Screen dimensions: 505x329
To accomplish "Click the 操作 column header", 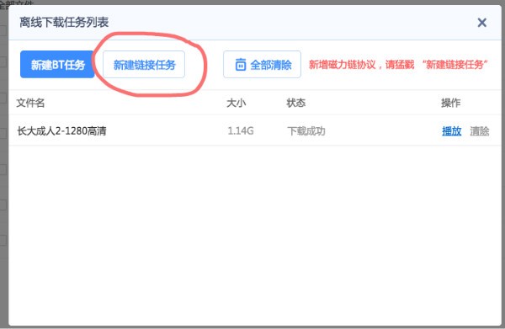I will pos(450,103).
